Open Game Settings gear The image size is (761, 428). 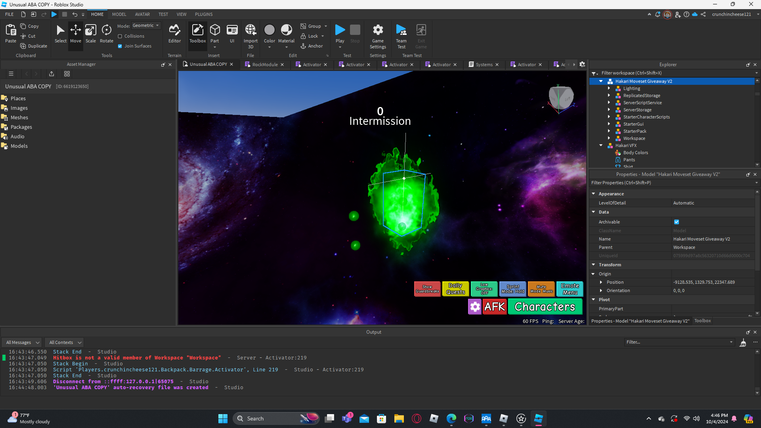378,36
